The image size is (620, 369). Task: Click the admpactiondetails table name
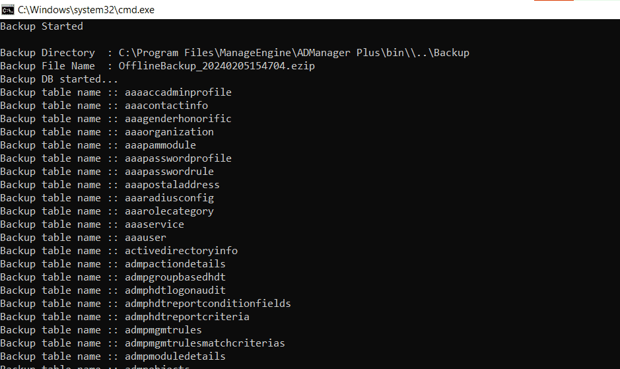coord(175,264)
